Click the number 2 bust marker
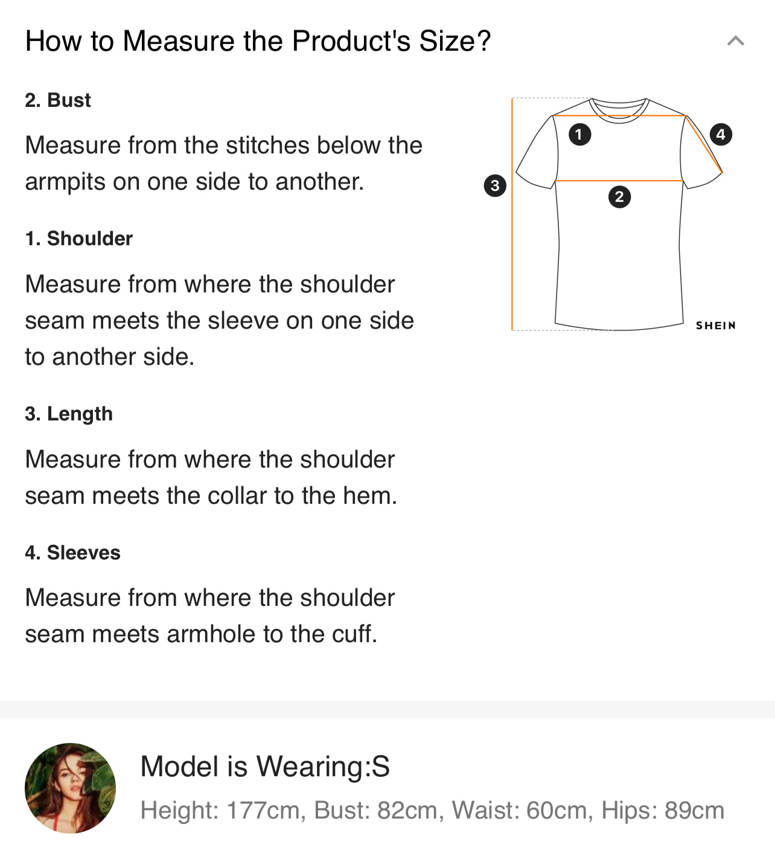Viewport: 775px width, 850px height. 619,197
